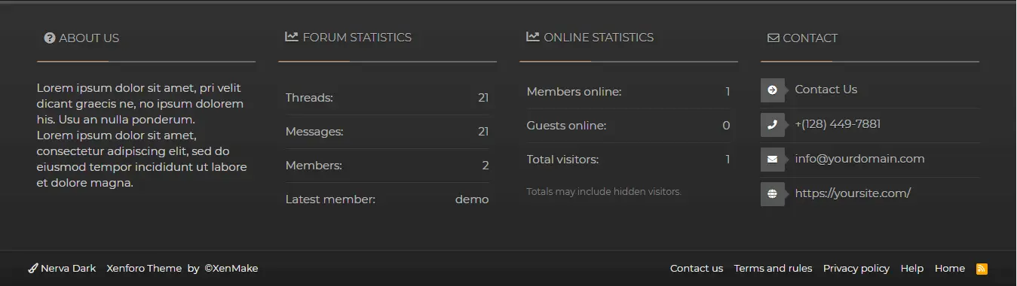Viewport: 1017px width, 286px height.
Task: Click the phone number +(128) 449-7881
Action: [838, 124]
